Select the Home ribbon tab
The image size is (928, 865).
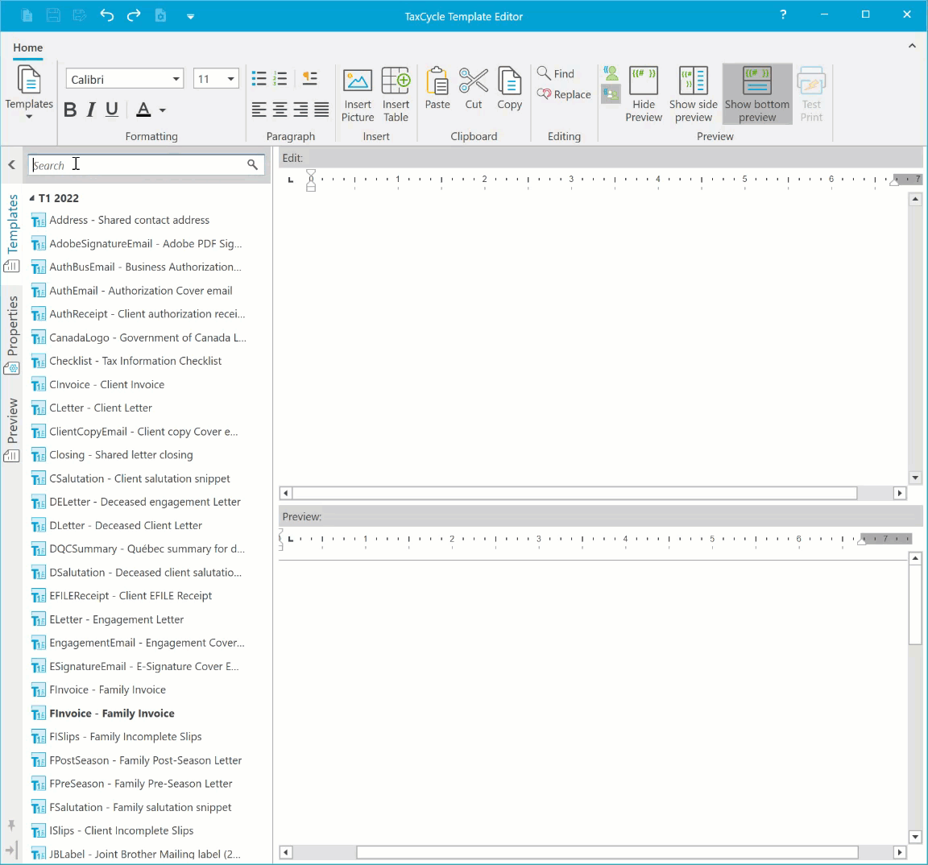(28, 48)
